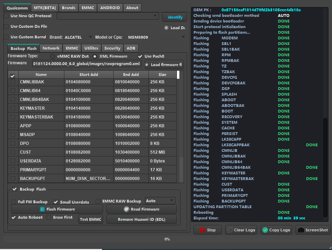
Task: Click the green Copy Logs checkmark icon
Action: (265, 230)
